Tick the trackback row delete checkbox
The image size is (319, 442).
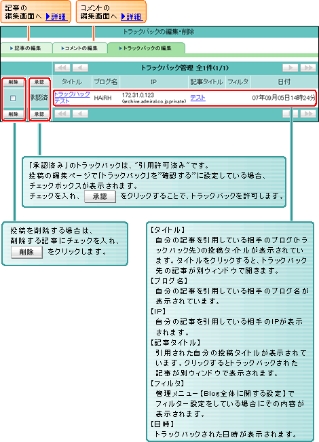[13, 98]
